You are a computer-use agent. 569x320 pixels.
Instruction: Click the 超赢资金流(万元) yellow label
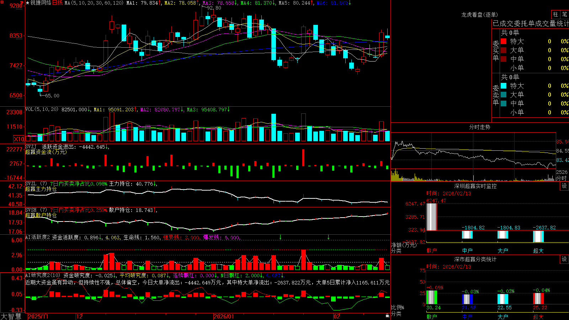46,152
